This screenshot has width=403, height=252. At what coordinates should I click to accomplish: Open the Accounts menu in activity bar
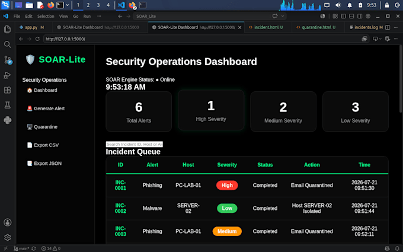[x=8, y=222]
